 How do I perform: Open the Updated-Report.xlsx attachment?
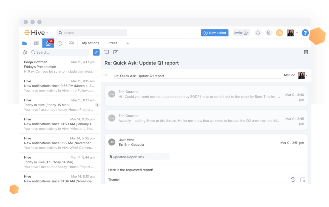[139, 157]
